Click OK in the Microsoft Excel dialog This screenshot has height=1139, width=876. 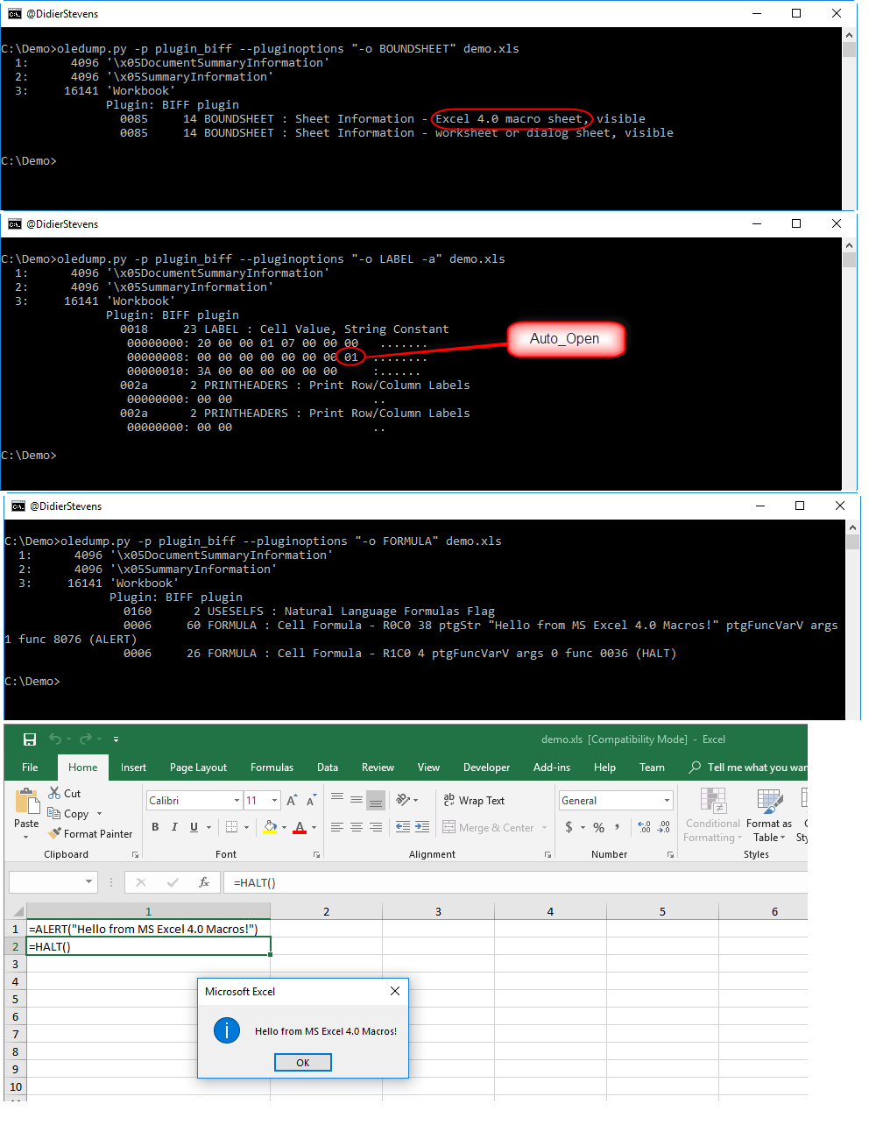pos(302,1062)
